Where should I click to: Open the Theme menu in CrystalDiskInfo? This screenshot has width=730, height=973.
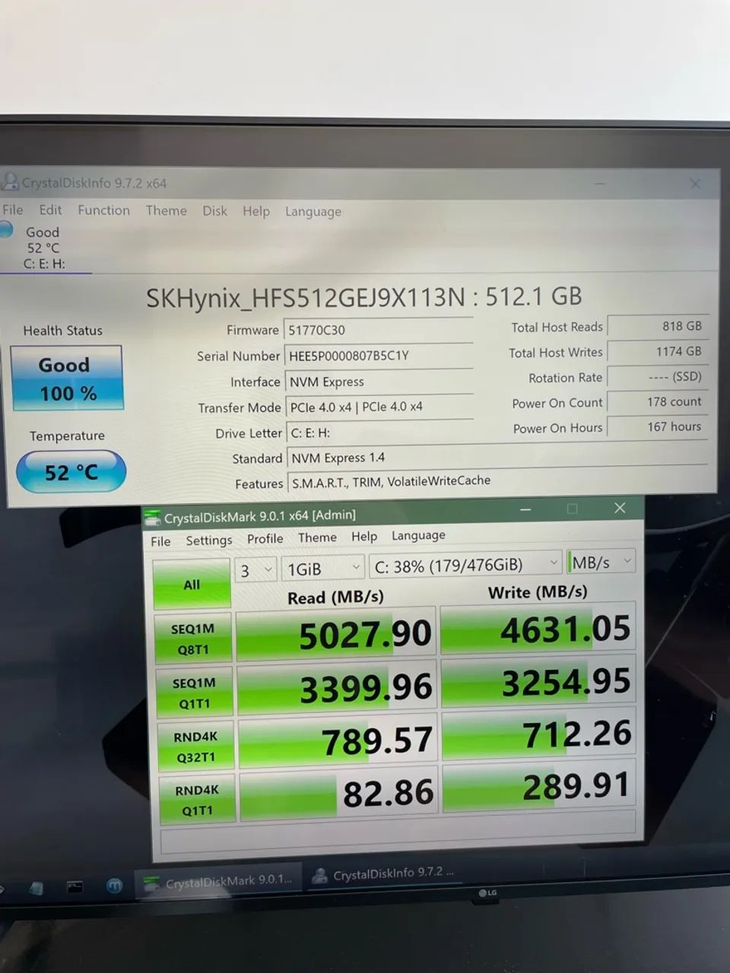coord(166,211)
